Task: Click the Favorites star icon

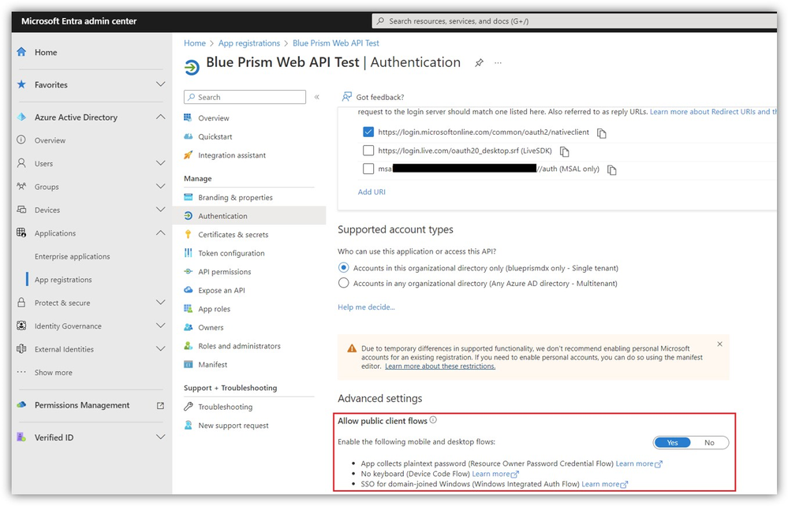Action: pos(21,84)
